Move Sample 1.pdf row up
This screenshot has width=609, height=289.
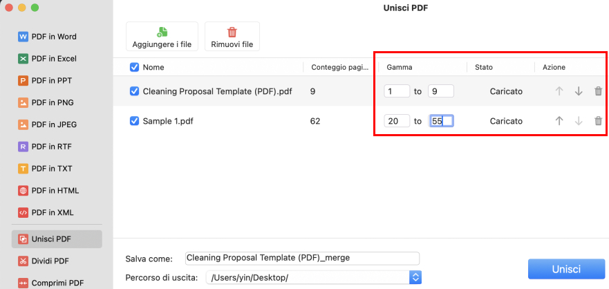(559, 121)
